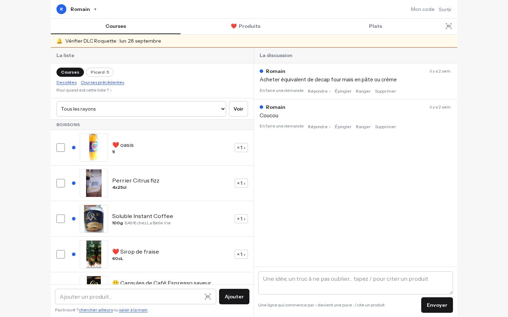Focus the discussion message text area

point(356,283)
